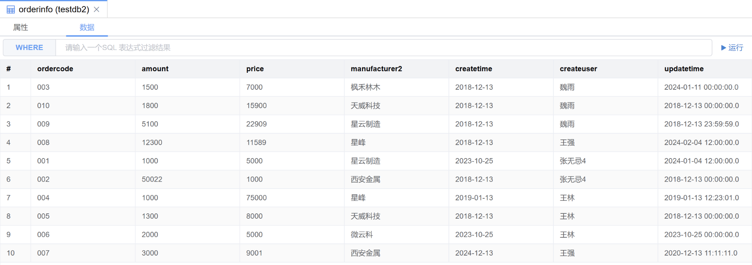
Task: Click the amount column header
Action: tap(155, 69)
